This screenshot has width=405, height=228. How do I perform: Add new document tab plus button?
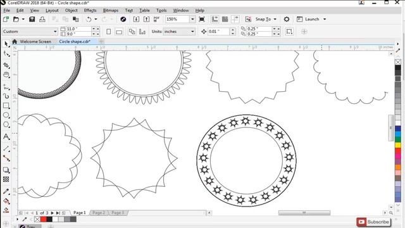pyautogui.click(x=101, y=41)
